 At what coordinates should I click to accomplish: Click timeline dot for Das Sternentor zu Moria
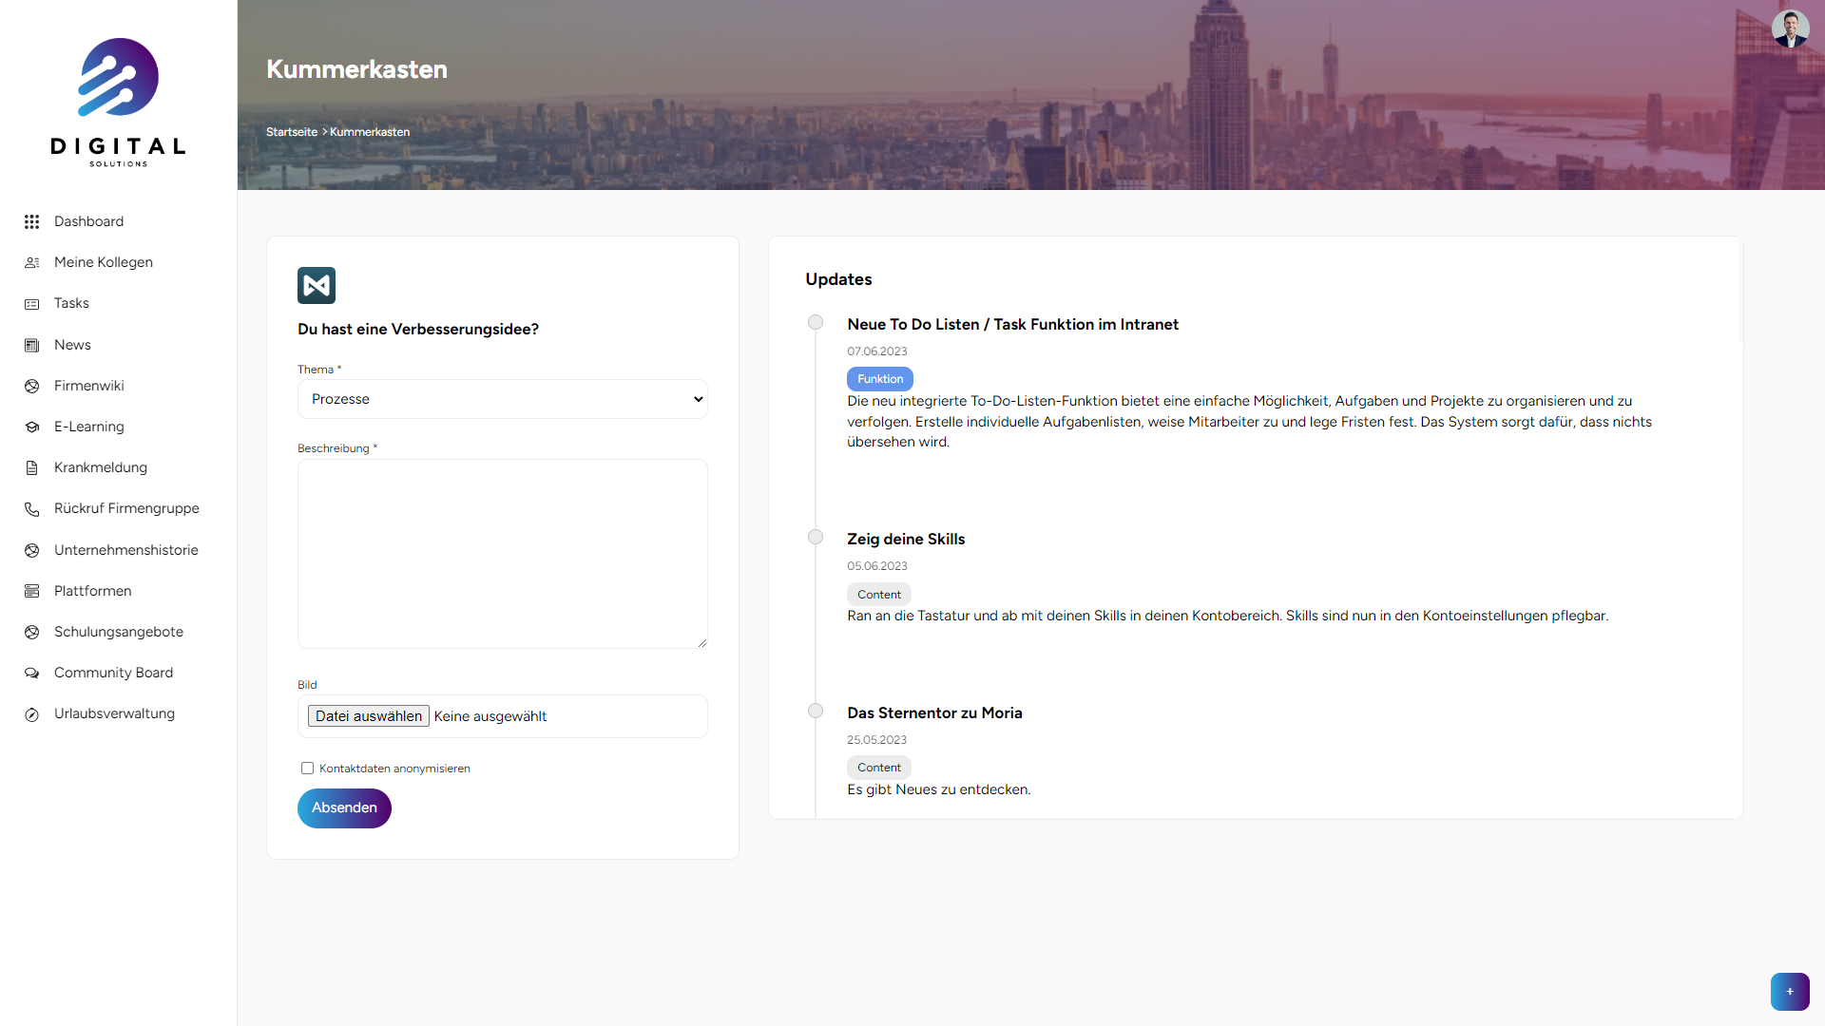[816, 711]
